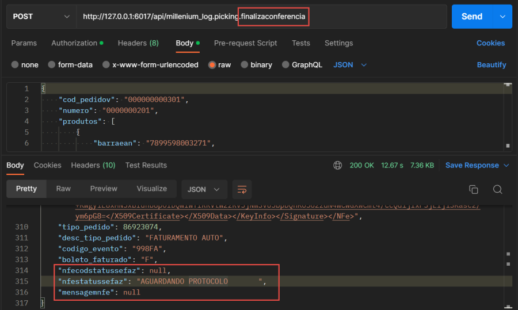Select the form-data radio option
Image resolution: width=518 pixels, height=310 pixels.
(x=52, y=65)
